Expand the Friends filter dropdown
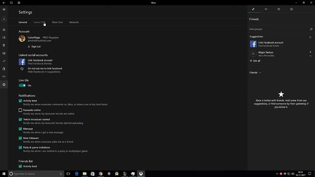 click(255, 73)
